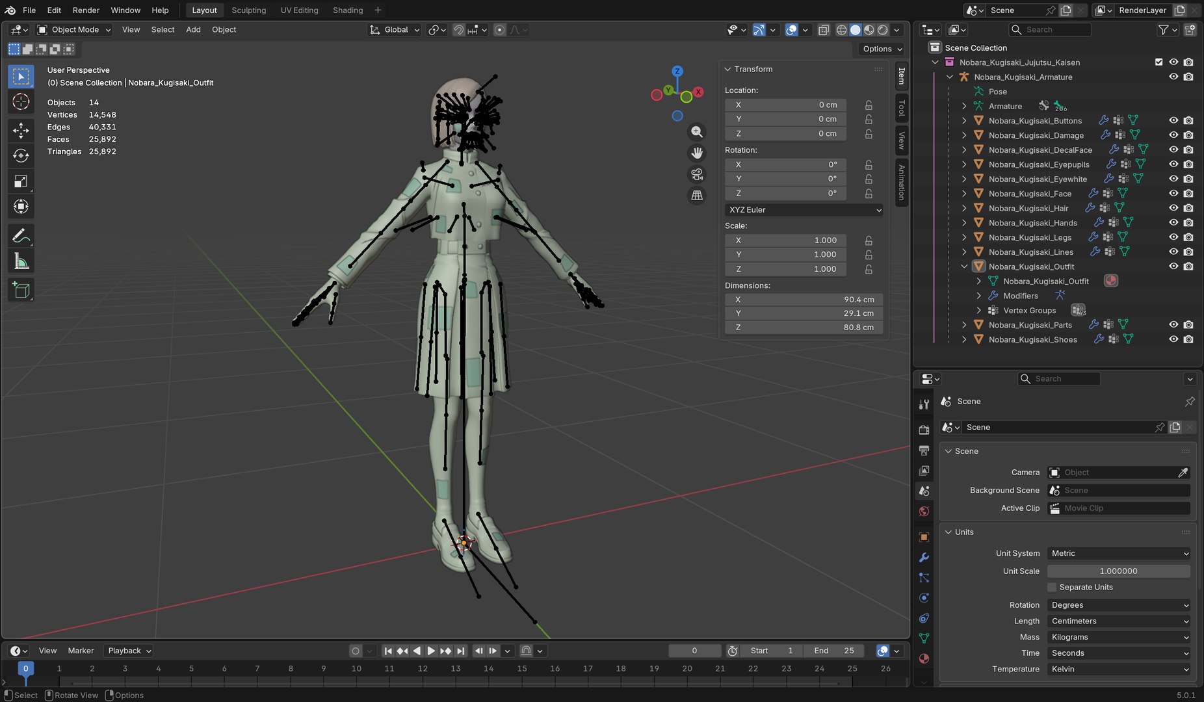The image size is (1204, 702).
Task: Activate the Rotate tool
Action: point(21,156)
